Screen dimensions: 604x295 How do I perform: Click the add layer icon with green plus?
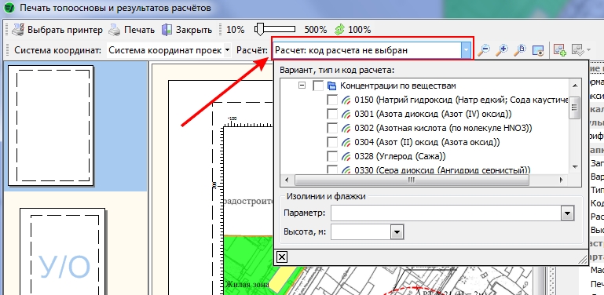click(560, 50)
